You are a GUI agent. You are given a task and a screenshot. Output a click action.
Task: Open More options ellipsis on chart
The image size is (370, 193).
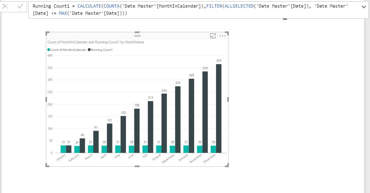click(222, 36)
